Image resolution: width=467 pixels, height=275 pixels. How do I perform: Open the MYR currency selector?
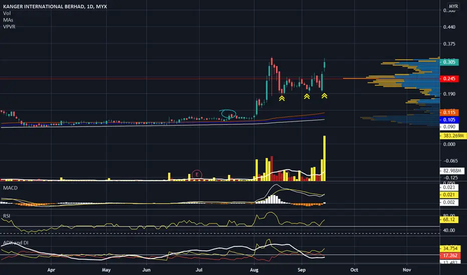[x=453, y=6]
